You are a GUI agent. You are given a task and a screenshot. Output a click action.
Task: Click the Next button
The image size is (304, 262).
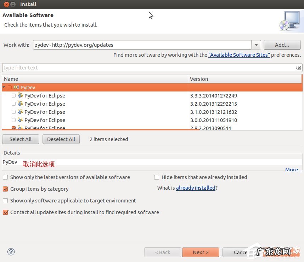pyautogui.click(x=201, y=252)
